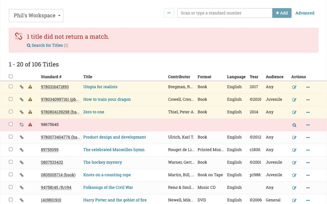This screenshot has height=204, width=327.
Task: Click the link icon on How to train your dragon row
Action: (22, 100)
